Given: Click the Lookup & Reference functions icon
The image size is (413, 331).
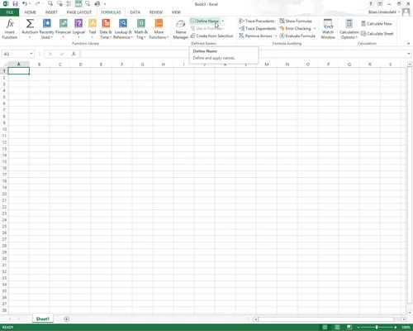Looking at the screenshot, I should (123, 23).
